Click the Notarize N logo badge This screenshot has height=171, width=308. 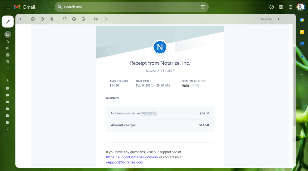coord(160,47)
